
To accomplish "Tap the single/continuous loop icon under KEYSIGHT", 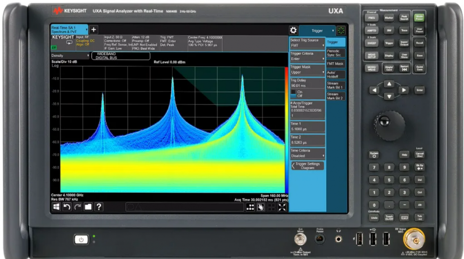I will point(69,43).
